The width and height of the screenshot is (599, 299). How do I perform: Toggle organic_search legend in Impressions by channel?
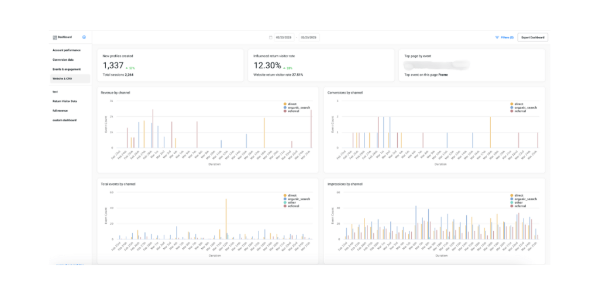pos(524,199)
